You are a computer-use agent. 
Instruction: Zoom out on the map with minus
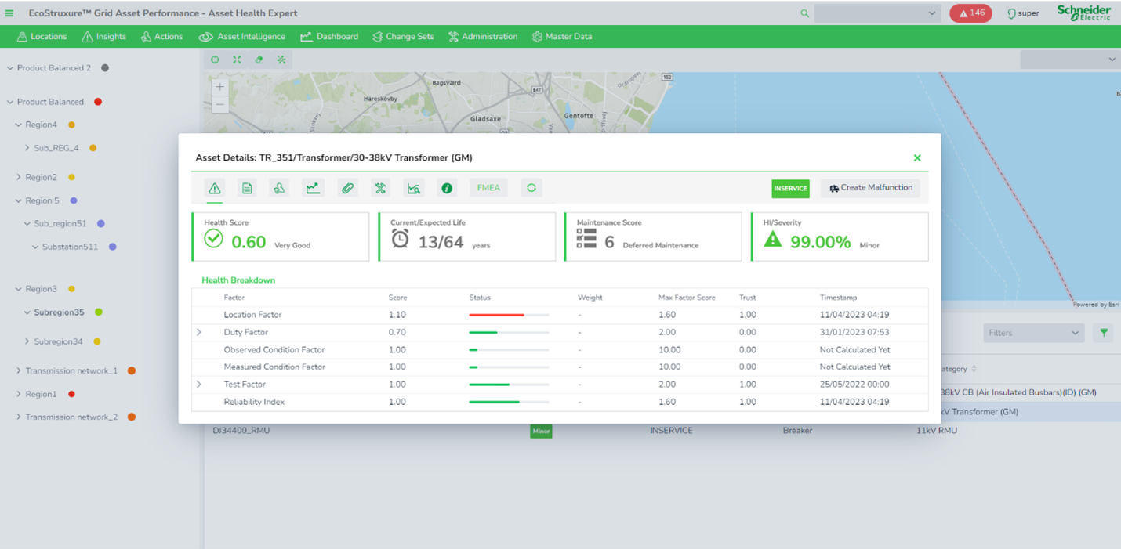pos(220,105)
